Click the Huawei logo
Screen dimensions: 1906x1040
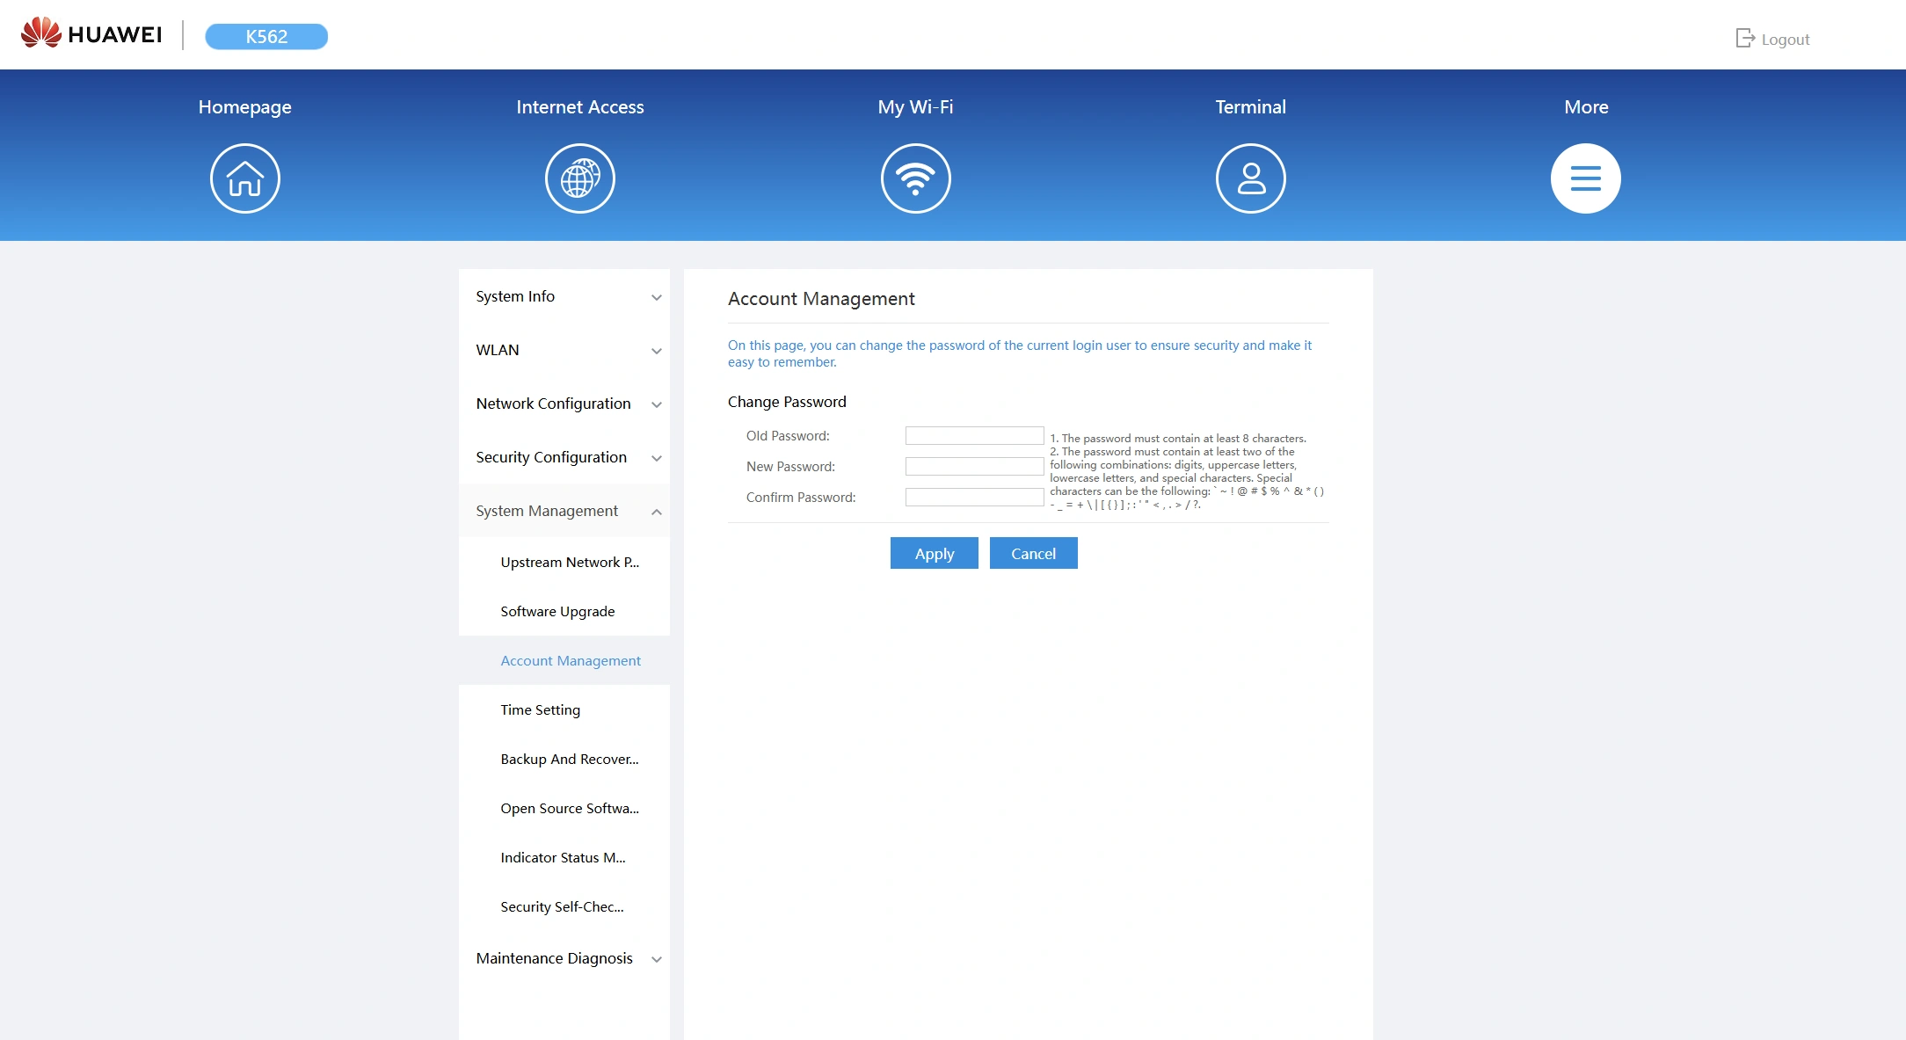click(x=91, y=34)
